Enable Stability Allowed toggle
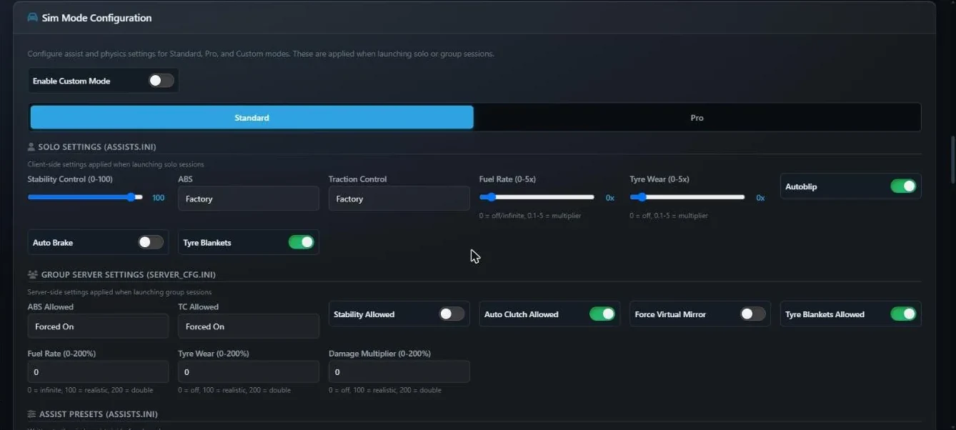The width and height of the screenshot is (956, 430). (x=452, y=314)
